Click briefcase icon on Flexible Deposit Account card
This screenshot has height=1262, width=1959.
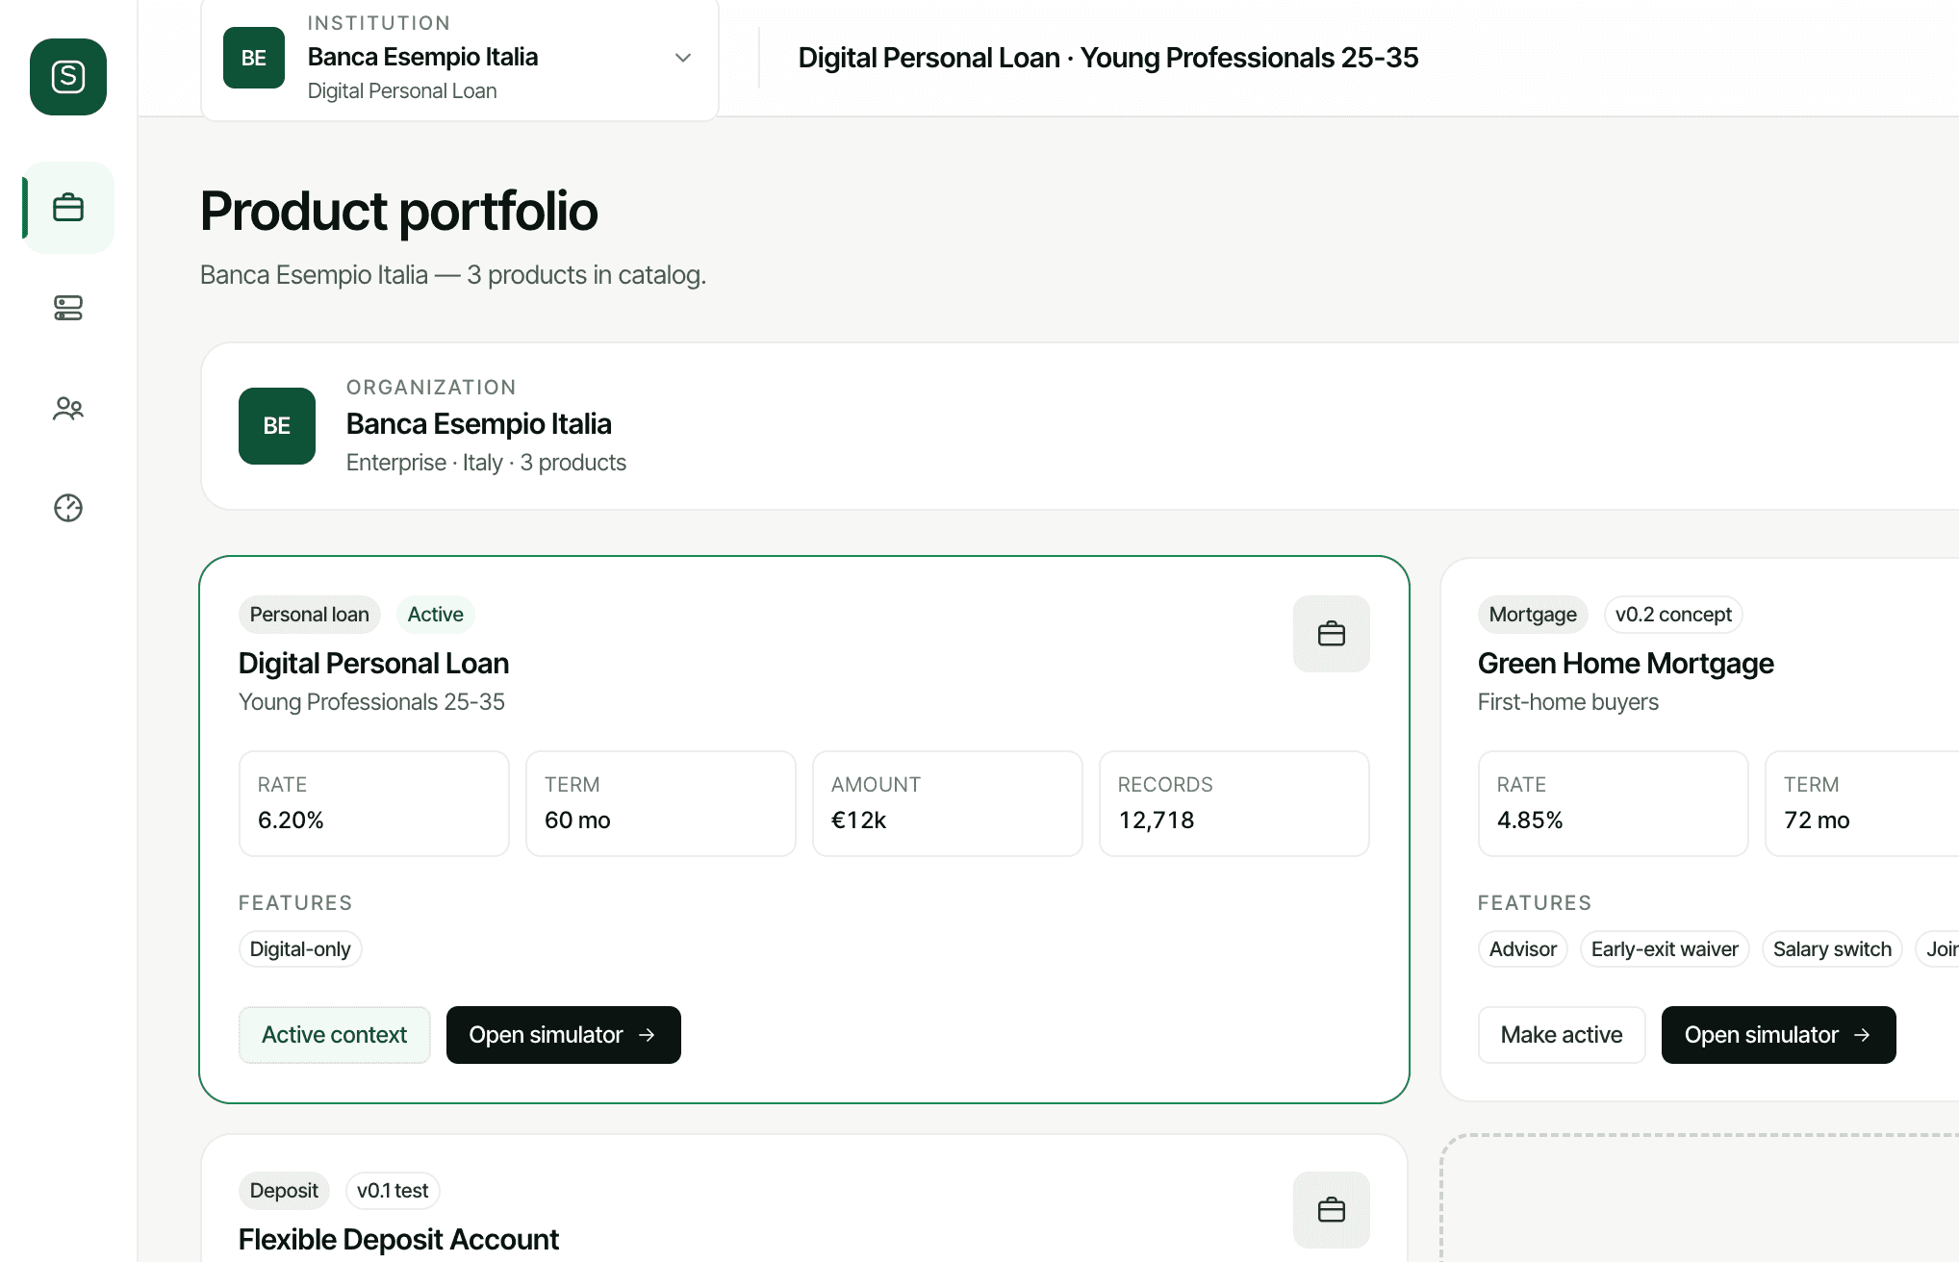1332,1210
